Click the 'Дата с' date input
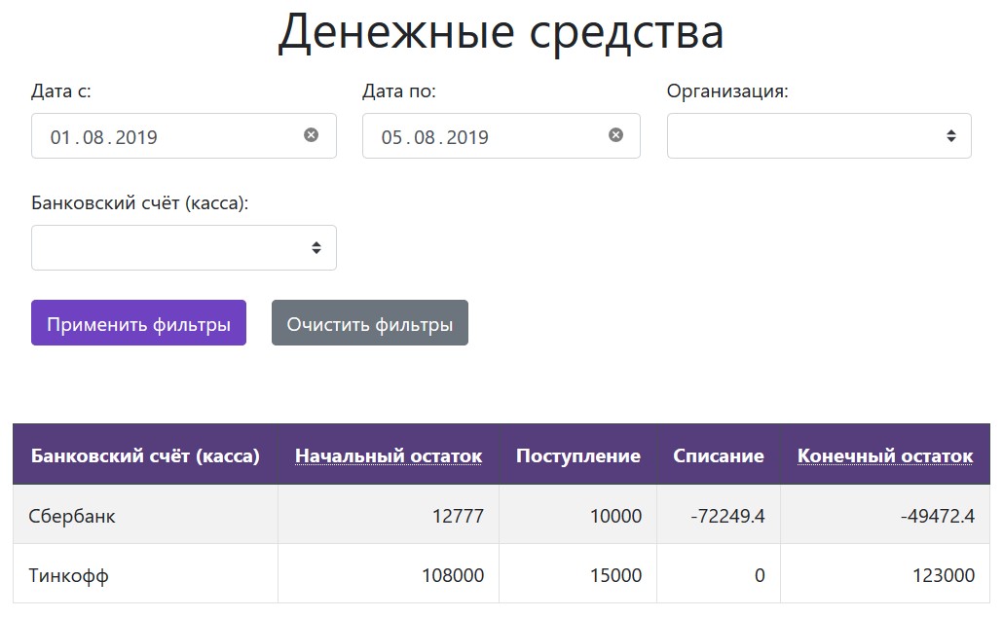The height and width of the screenshot is (618, 1003). (166, 136)
